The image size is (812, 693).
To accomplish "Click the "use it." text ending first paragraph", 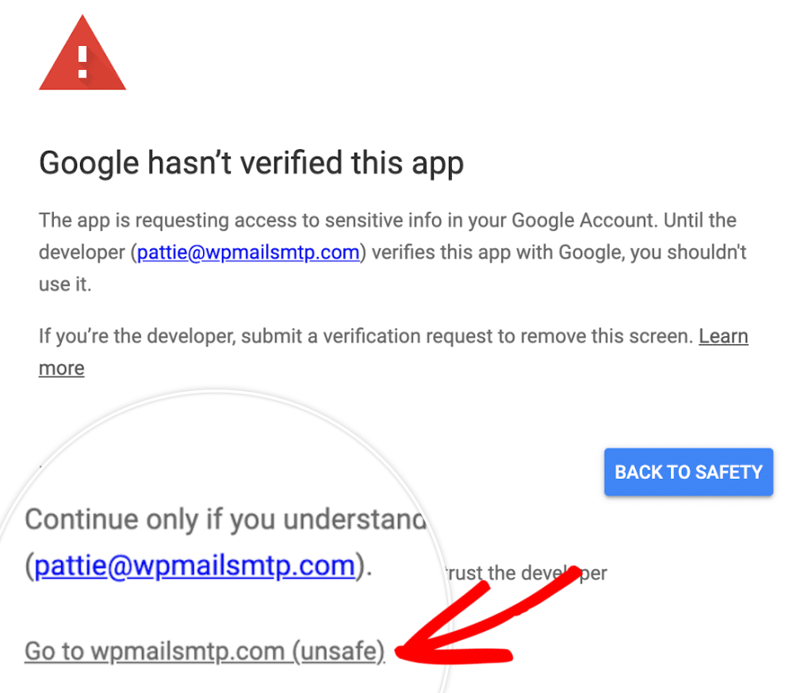I will click(65, 284).
